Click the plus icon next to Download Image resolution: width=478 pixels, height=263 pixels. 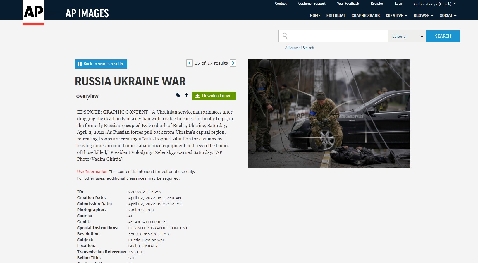186,95
